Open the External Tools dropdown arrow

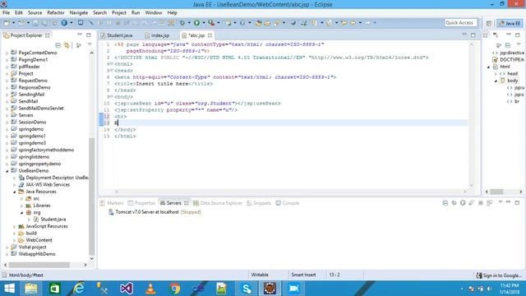[219, 23]
